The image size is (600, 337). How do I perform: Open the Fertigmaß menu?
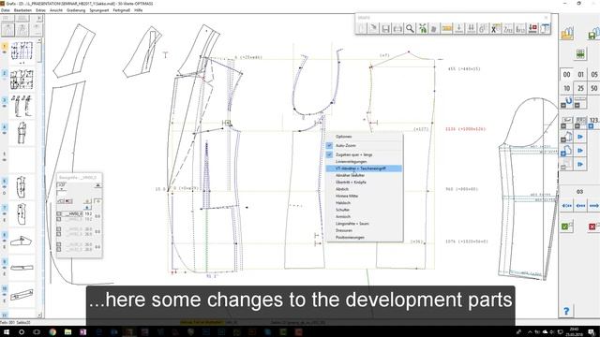coord(121,10)
